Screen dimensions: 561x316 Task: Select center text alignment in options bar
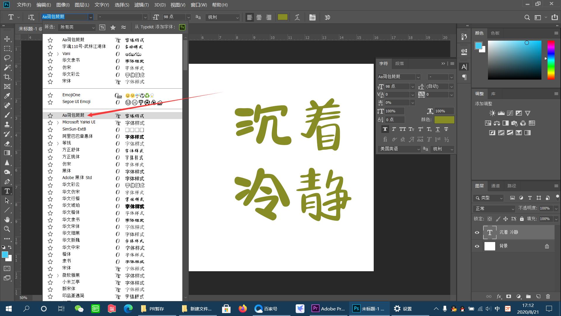(259, 17)
